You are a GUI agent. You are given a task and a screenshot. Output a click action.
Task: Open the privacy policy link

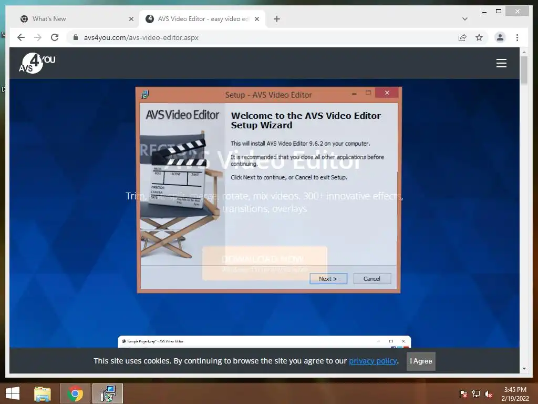[373, 361]
